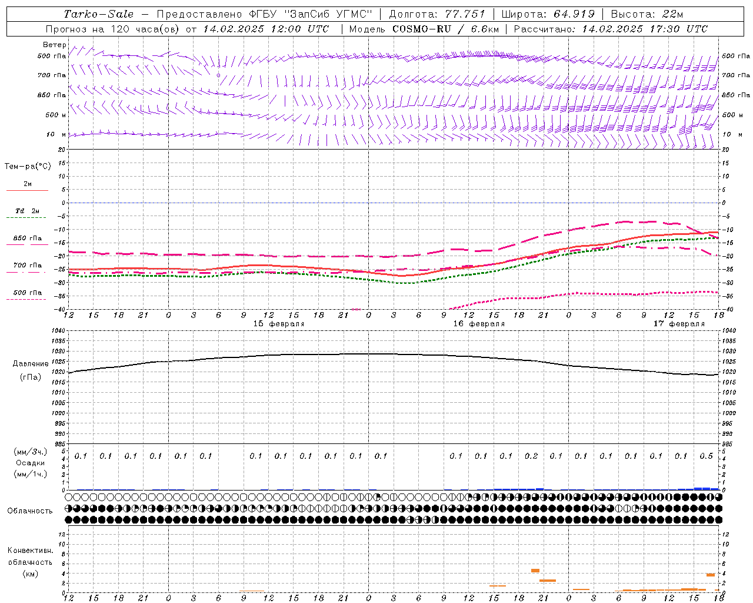Click the '0.2' precipitation value

531,456
